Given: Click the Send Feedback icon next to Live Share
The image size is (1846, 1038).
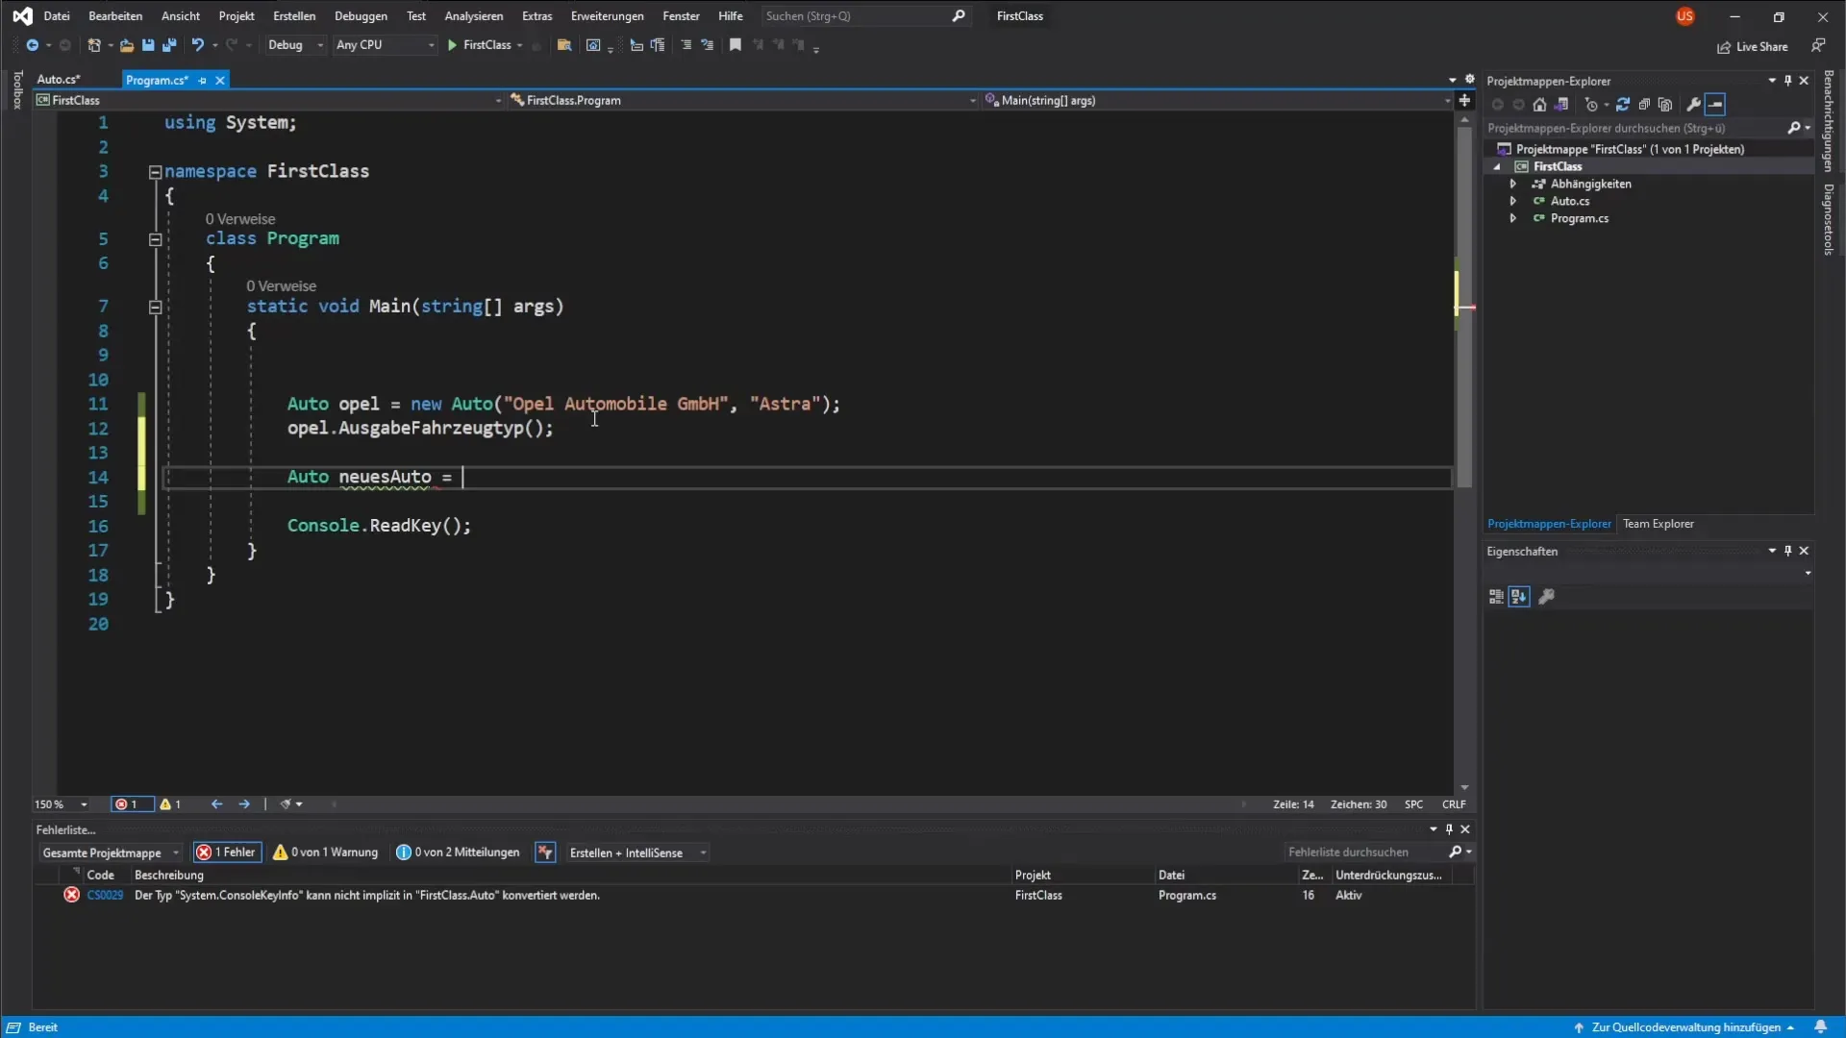Looking at the screenshot, I should tap(1818, 45).
